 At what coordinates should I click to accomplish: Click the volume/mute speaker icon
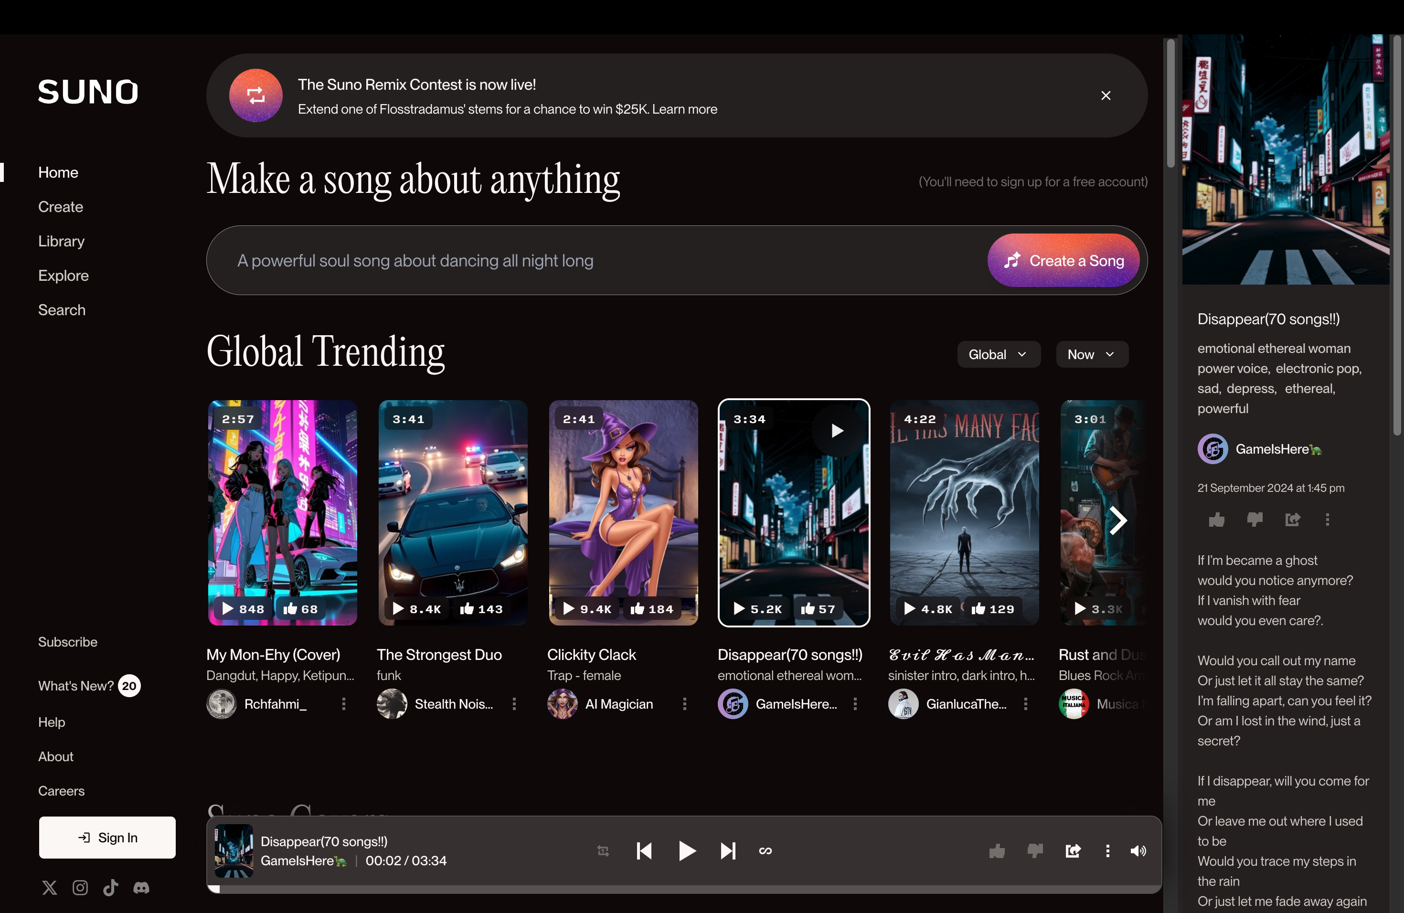click(x=1139, y=850)
